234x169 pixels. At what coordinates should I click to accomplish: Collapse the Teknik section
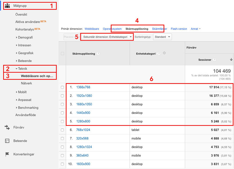[x=22, y=69]
